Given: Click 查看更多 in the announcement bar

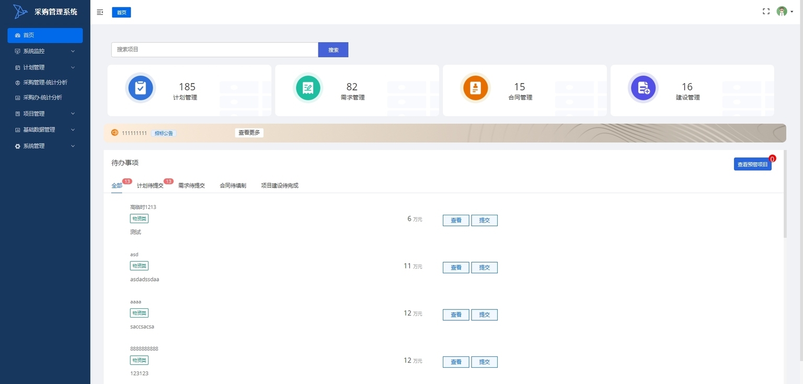Looking at the screenshot, I should pos(249,133).
